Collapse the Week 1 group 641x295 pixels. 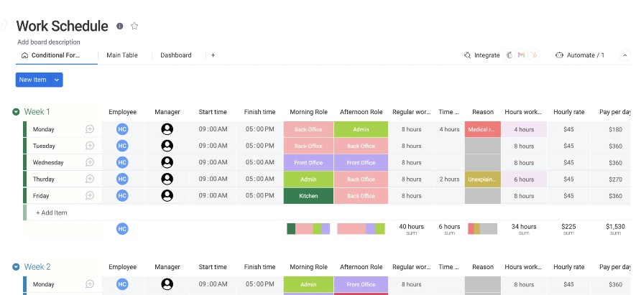(16, 111)
